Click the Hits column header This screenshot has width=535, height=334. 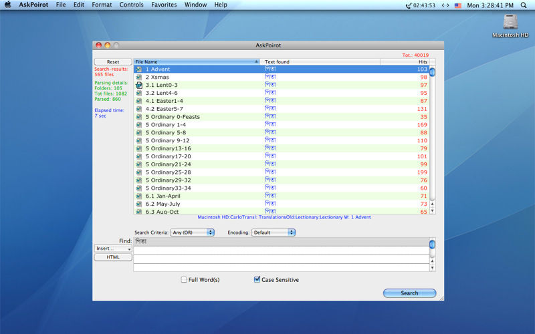(405, 61)
